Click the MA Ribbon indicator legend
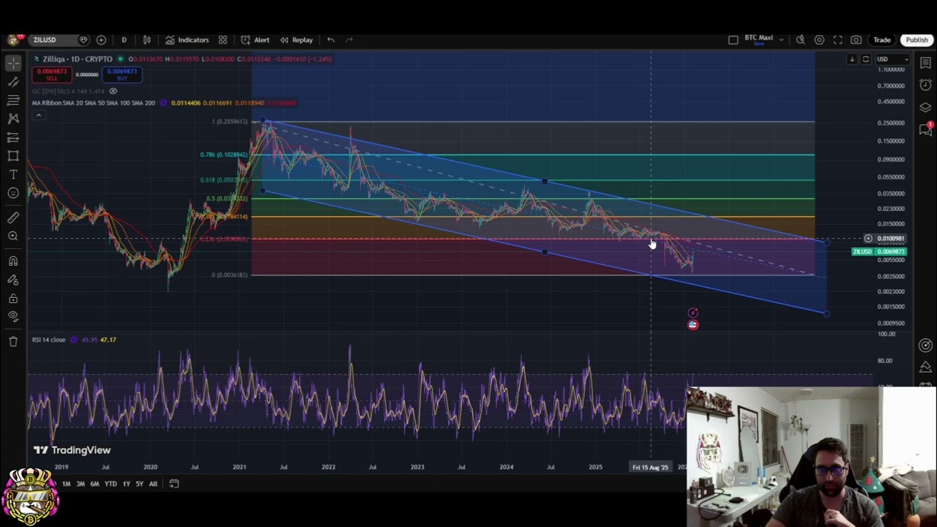The width and height of the screenshot is (937, 527). (93, 102)
